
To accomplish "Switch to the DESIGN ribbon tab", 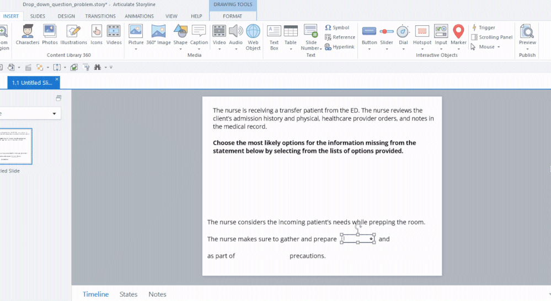I will (66, 16).
